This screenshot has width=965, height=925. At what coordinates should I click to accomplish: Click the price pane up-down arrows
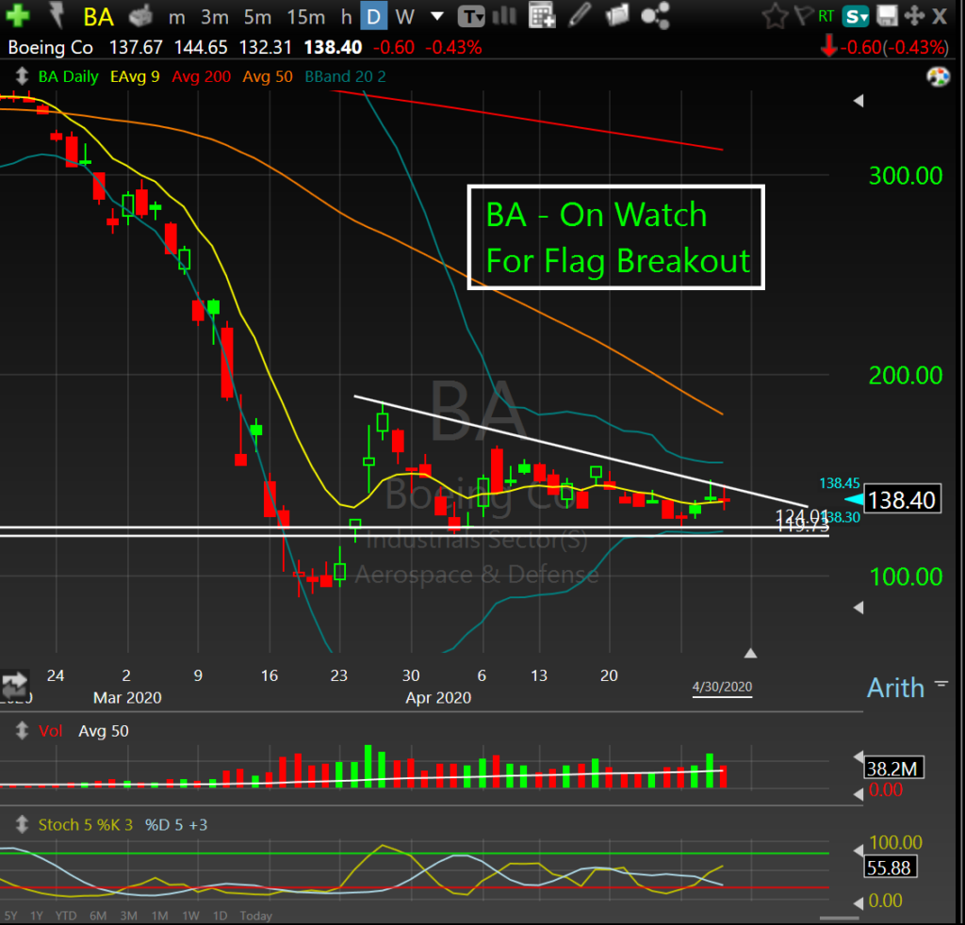22,76
